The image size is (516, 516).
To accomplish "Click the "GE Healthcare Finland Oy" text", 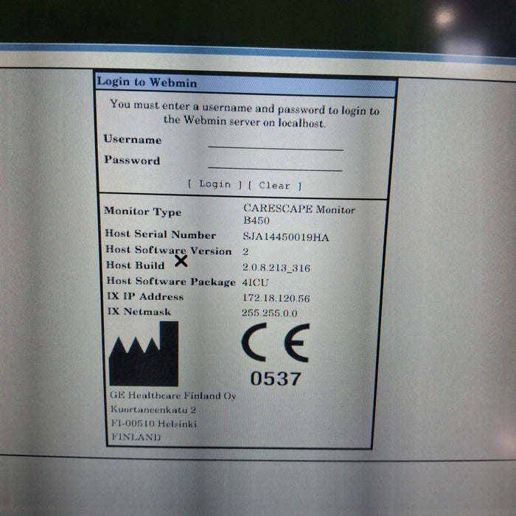I will tap(172, 395).
